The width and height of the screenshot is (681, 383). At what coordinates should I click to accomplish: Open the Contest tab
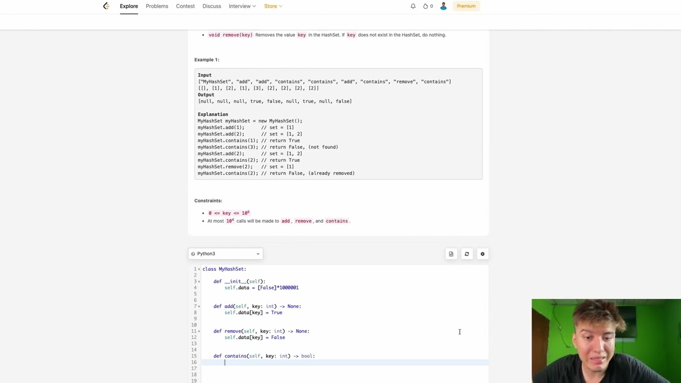pyautogui.click(x=185, y=6)
